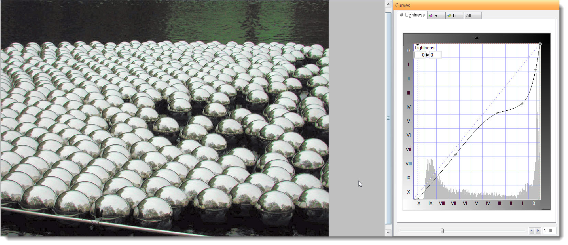Viewport: 568px width, 245px height.
Task: Click the 'VIII' zone label on vertical axis
Action: coord(408,163)
